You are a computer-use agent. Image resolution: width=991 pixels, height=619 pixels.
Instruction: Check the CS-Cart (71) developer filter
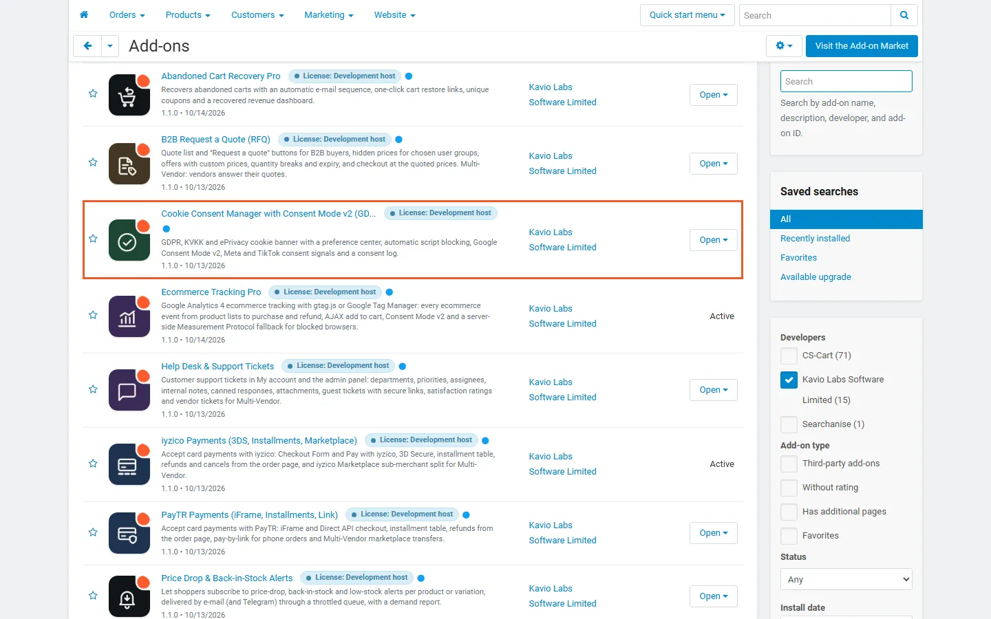click(x=789, y=356)
